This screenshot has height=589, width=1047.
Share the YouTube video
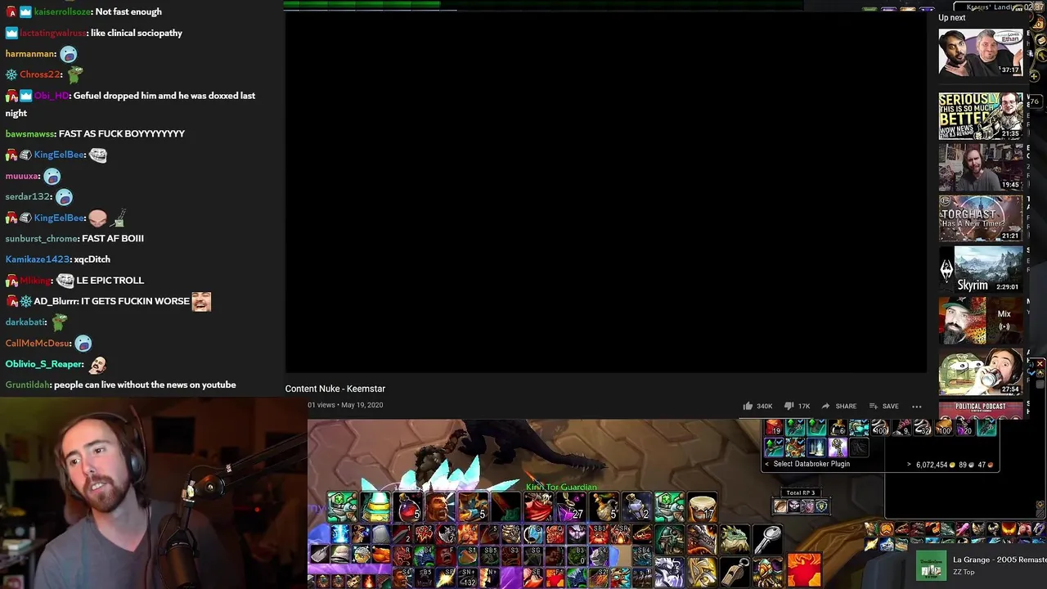pos(839,406)
